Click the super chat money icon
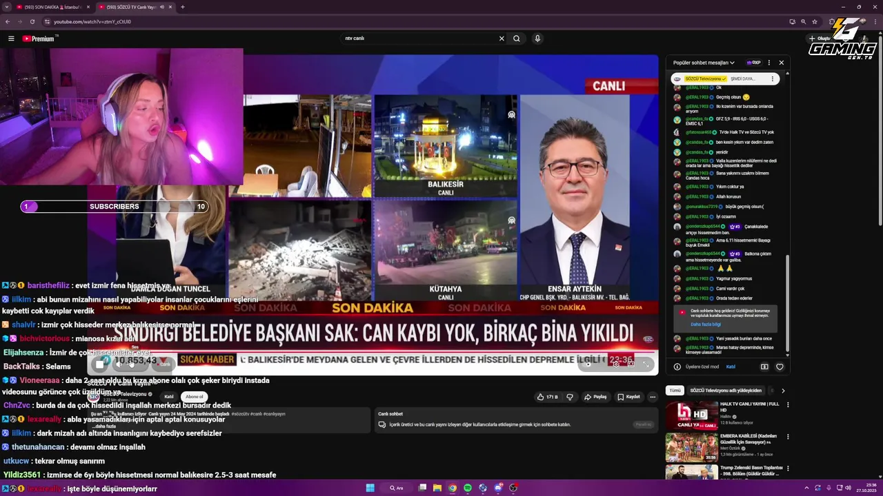Image resolution: width=883 pixels, height=496 pixels. [x=764, y=366]
